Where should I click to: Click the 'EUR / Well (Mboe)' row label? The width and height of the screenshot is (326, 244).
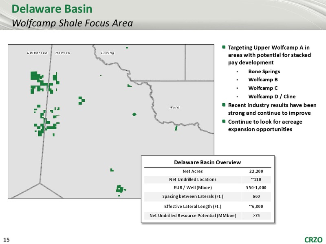[192, 188]
